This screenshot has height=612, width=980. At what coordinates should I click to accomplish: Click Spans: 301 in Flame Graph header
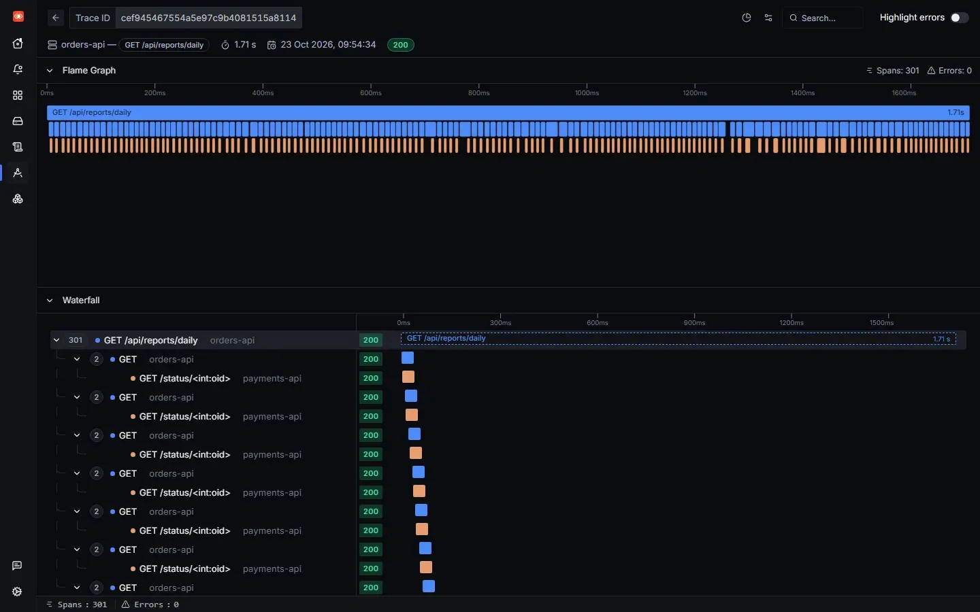coord(892,71)
